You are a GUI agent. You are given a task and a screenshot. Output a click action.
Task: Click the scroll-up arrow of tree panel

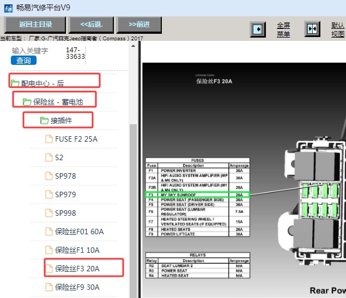coord(133,46)
